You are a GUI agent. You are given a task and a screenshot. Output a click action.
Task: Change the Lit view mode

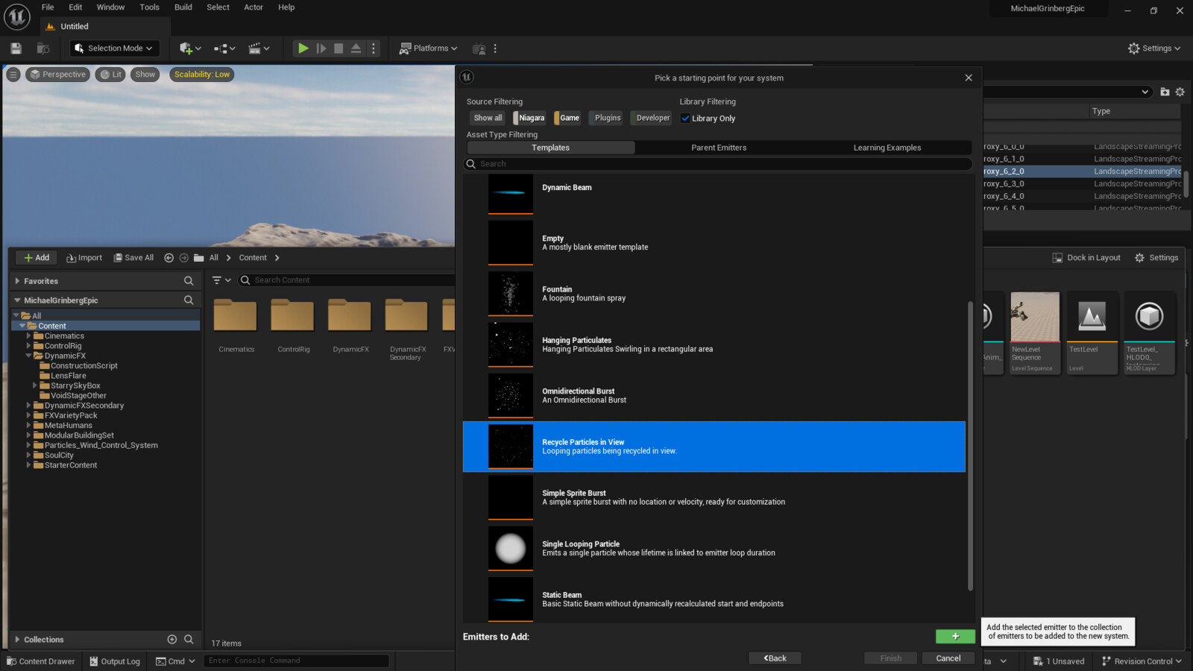(x=110, y=75)
